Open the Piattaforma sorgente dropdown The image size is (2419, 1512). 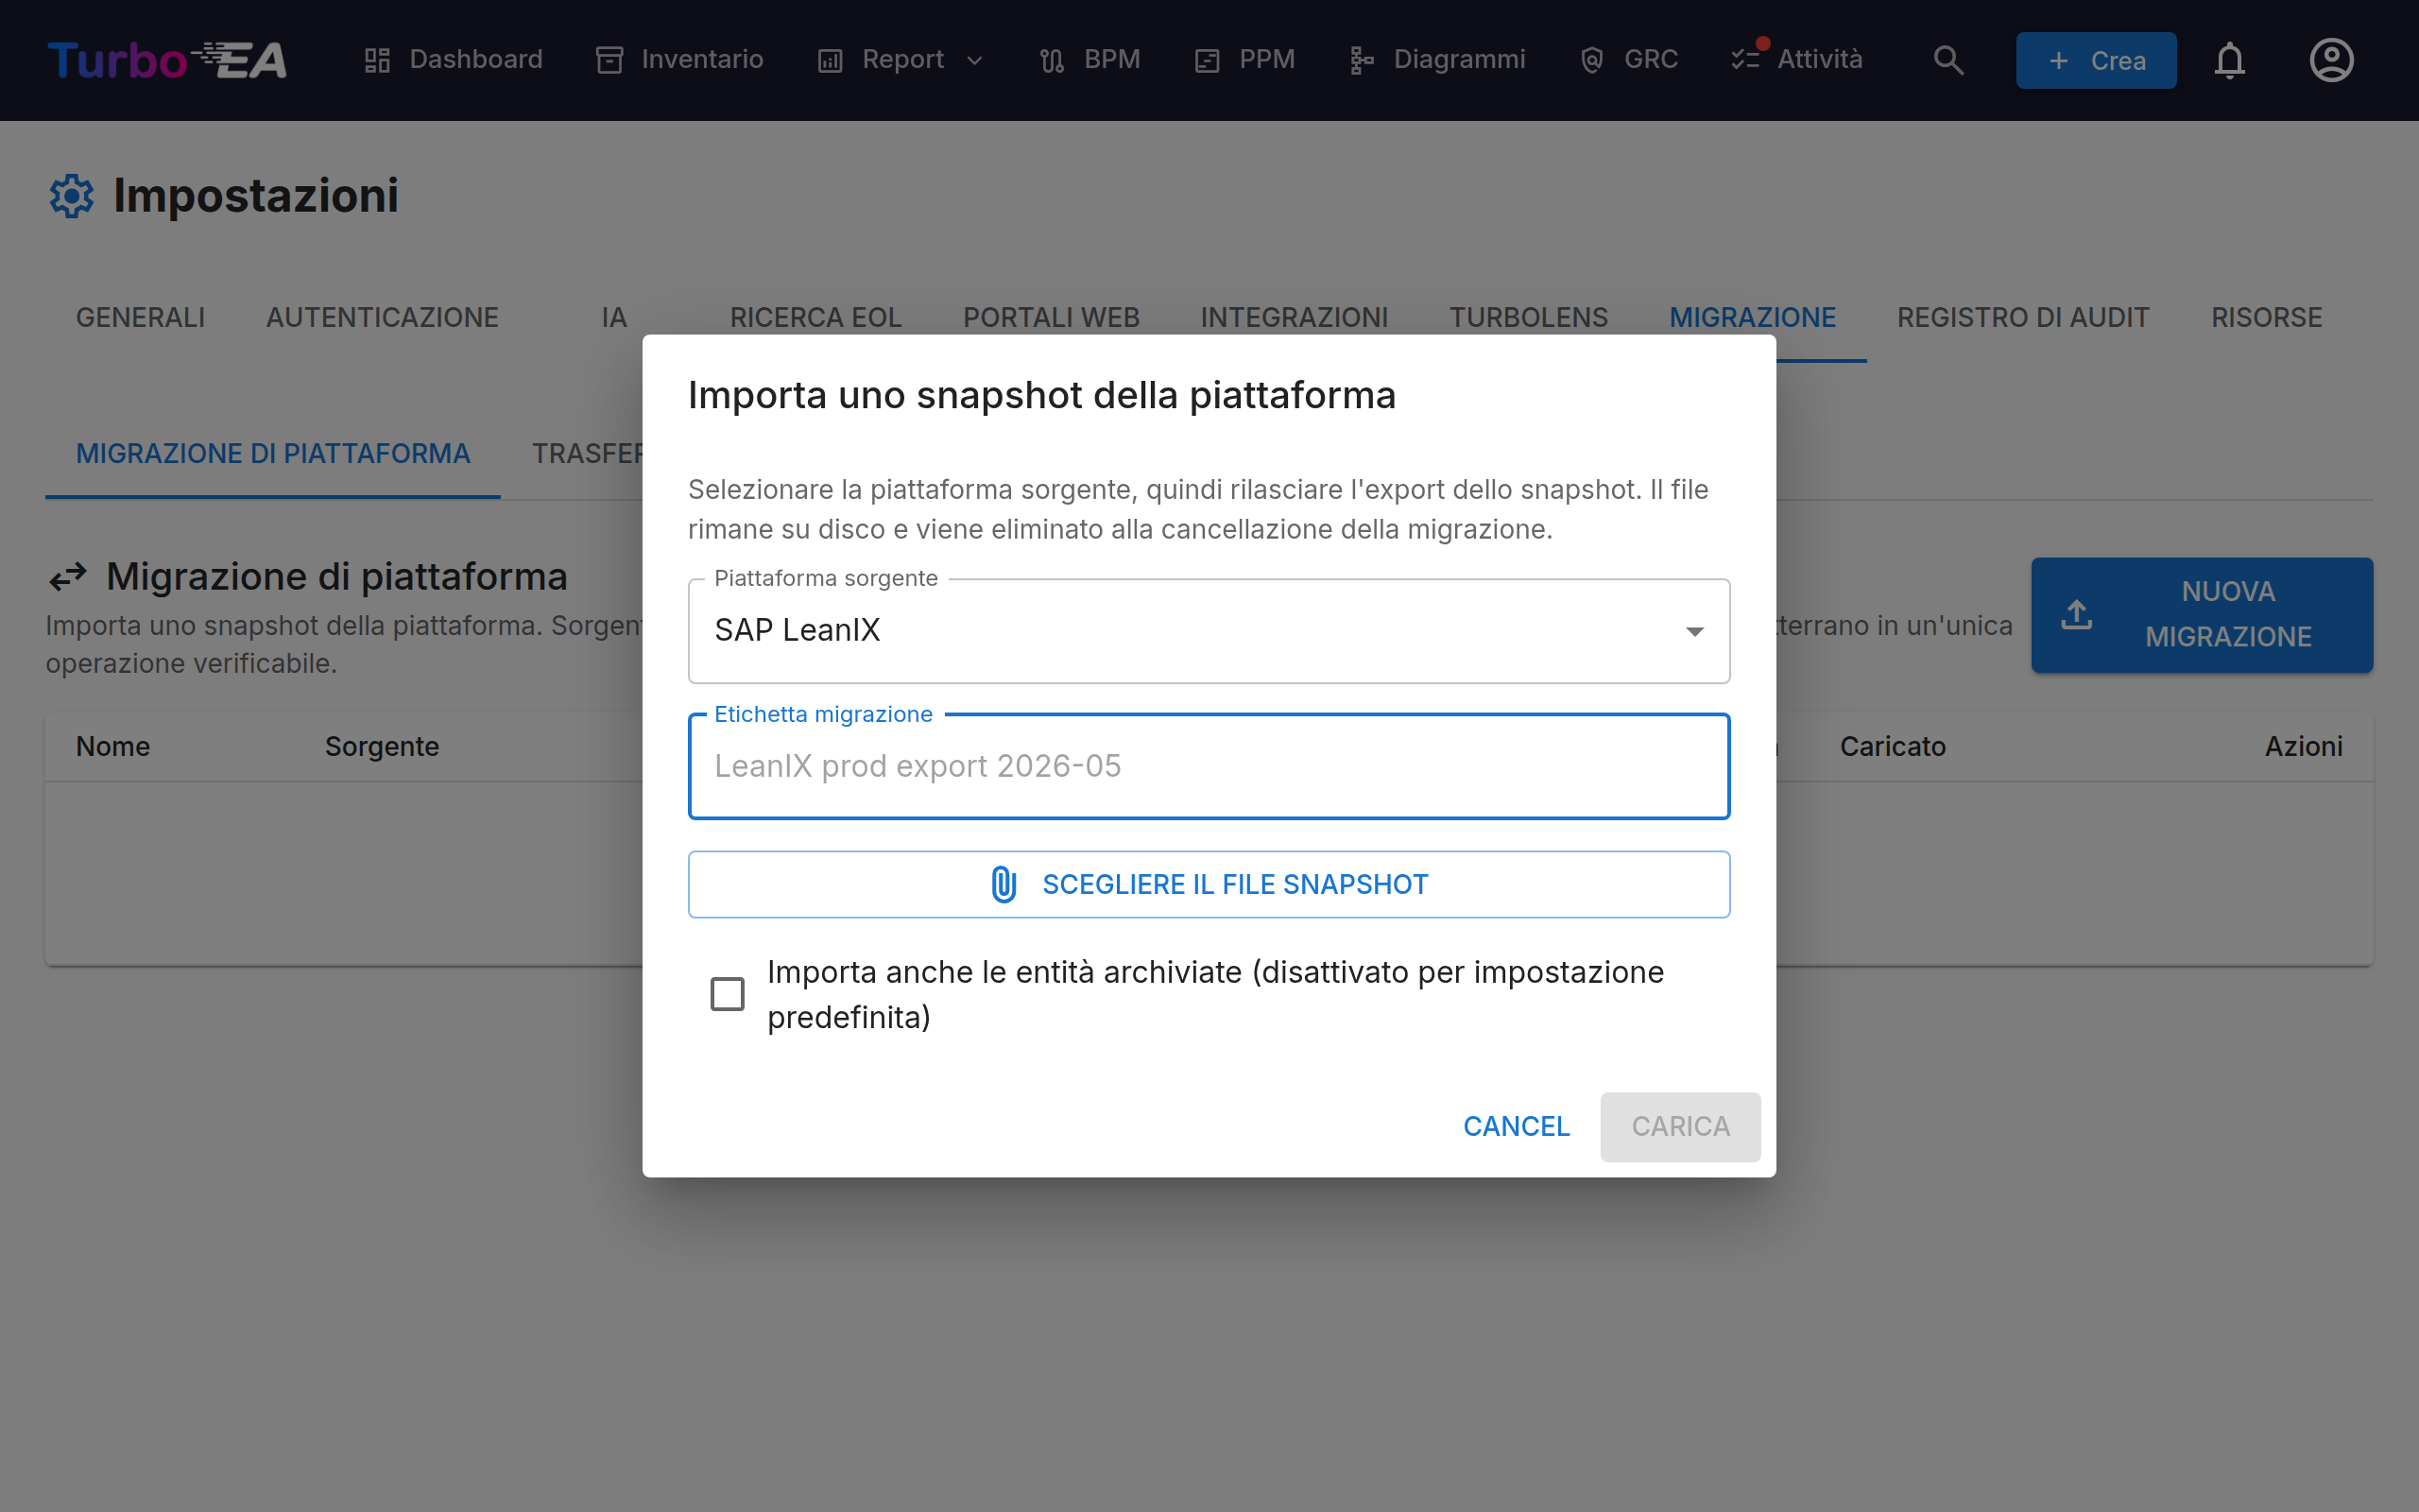pos(1209,631)
